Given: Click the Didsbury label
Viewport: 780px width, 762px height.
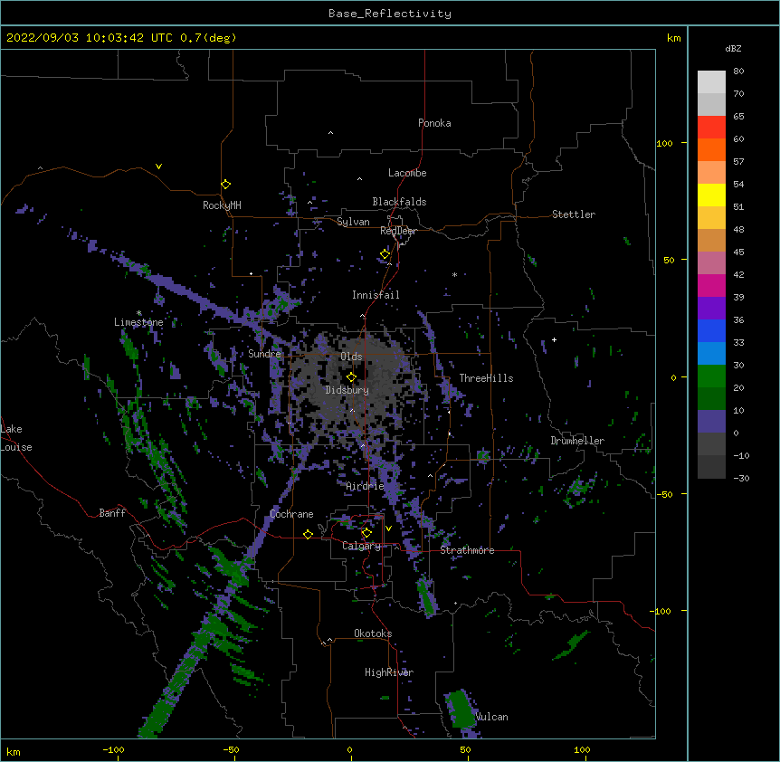Looking at the screenshot, I should pyautogui.click(x=347, y=390).
